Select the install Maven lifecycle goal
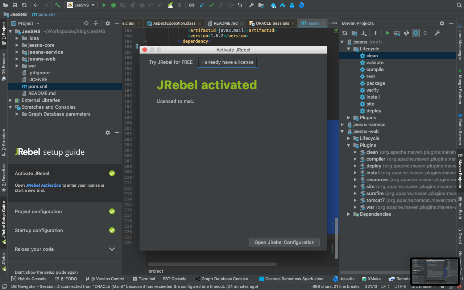 (373, 97)
